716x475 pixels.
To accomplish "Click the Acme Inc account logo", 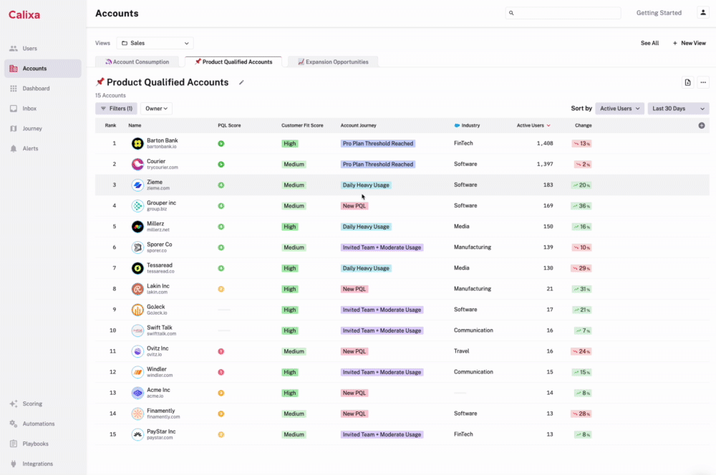I will (137, 393).
